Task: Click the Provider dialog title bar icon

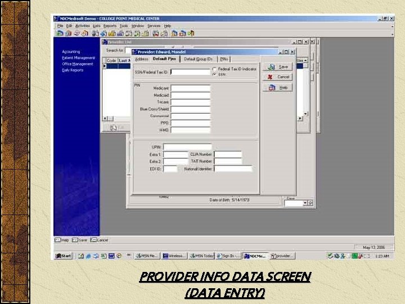Action: tap(134, 52)
